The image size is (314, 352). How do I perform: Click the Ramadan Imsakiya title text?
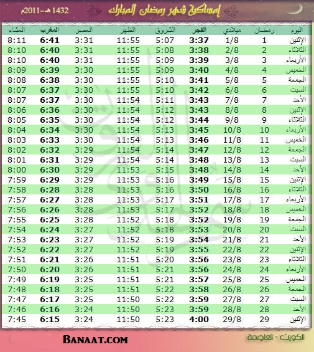point(164,11)
